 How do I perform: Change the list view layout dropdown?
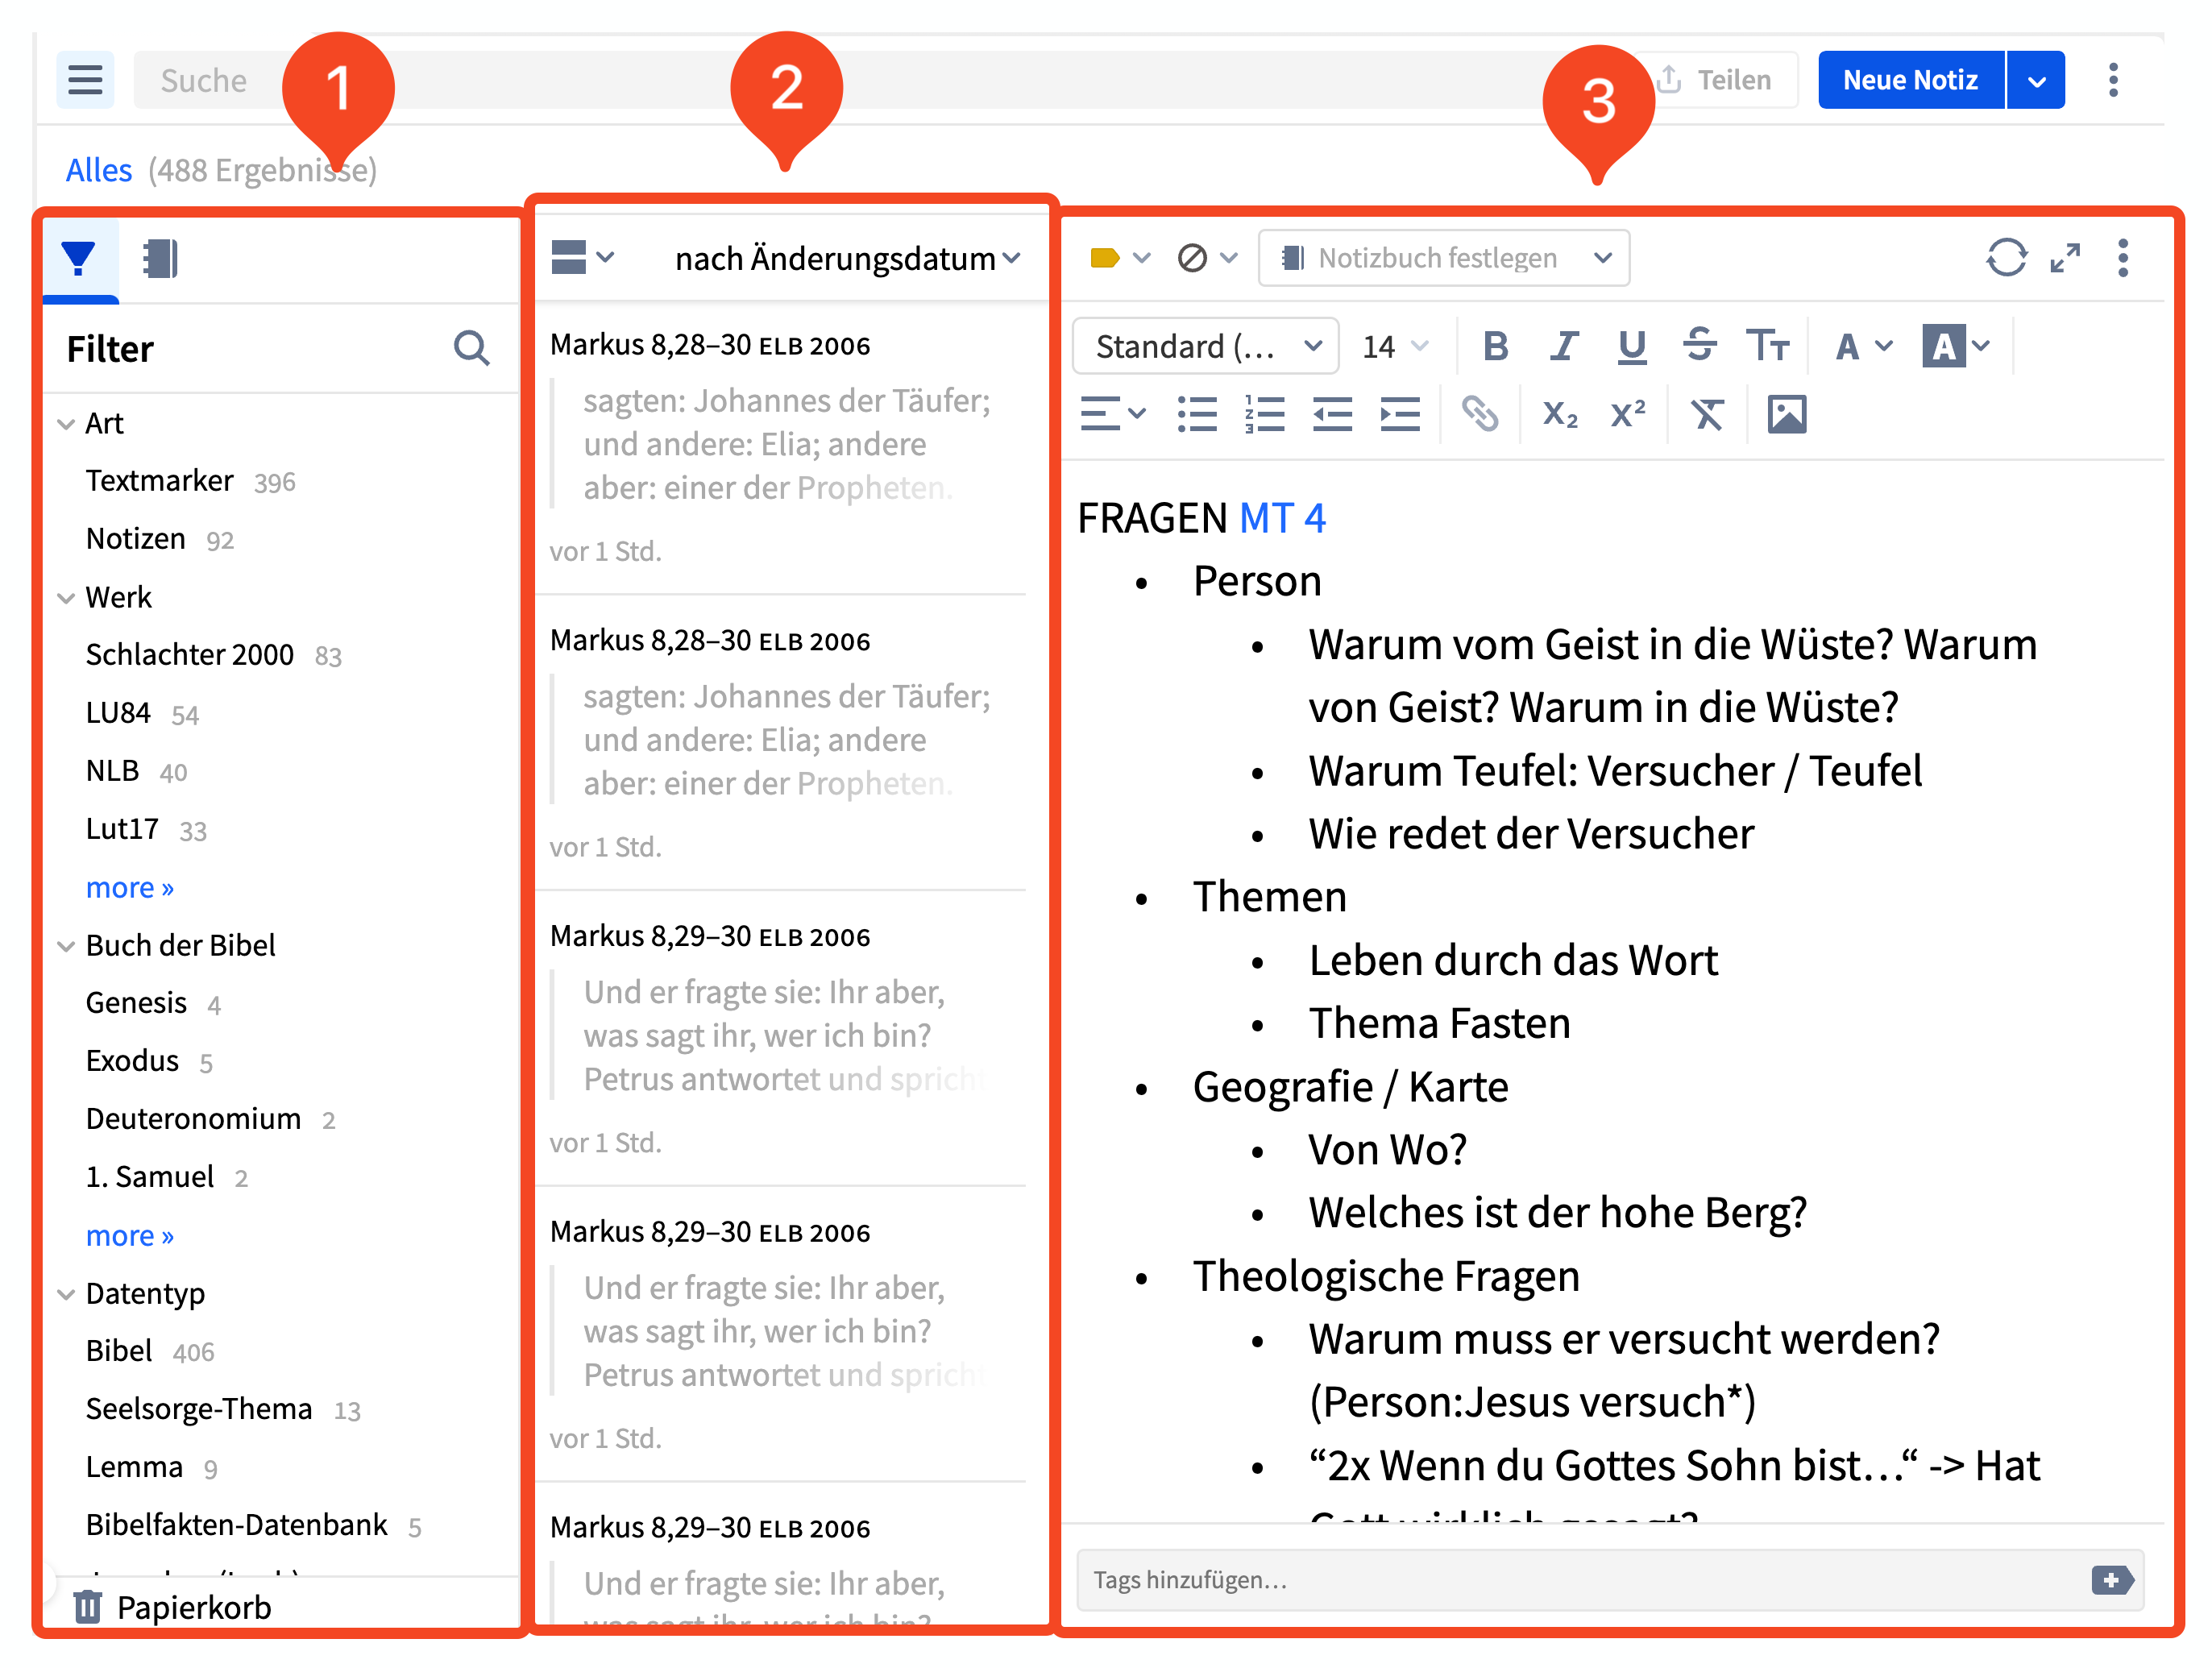click(x=583, y=258)
